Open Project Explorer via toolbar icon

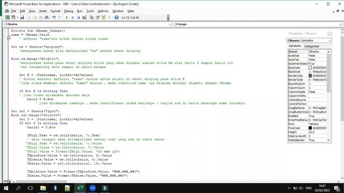tap(92, 17)
